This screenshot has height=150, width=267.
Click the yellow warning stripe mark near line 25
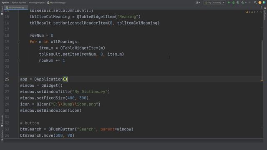coord(262,80)
